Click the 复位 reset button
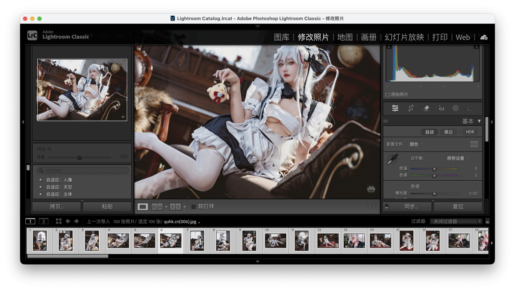This screenshot has width=515, height=291. click(x=458, y=206)
